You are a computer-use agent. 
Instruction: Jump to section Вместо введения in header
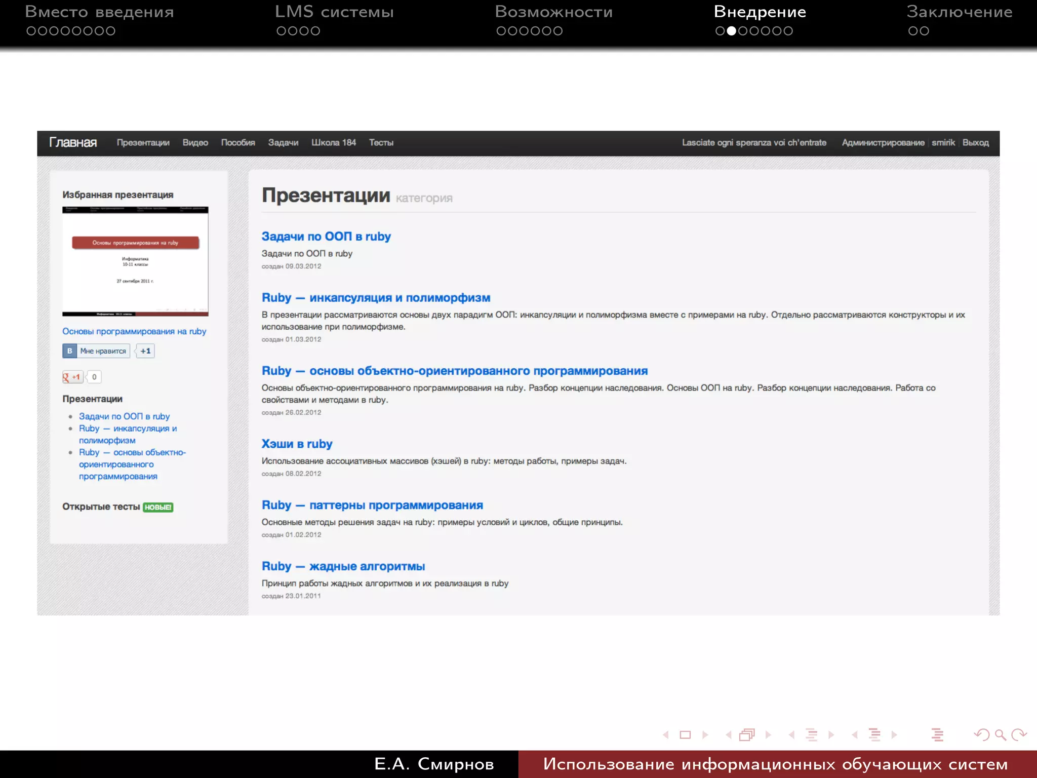coord(99,12)
